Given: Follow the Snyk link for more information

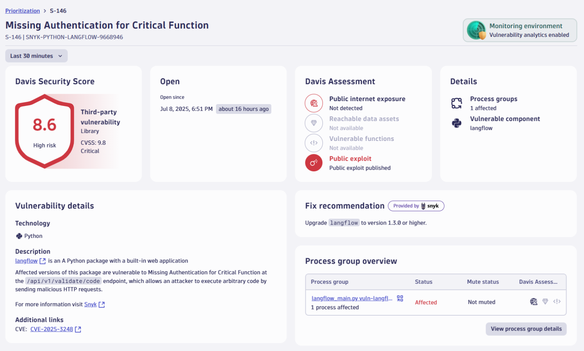Looking at the screenshot, I should point(90,304).
